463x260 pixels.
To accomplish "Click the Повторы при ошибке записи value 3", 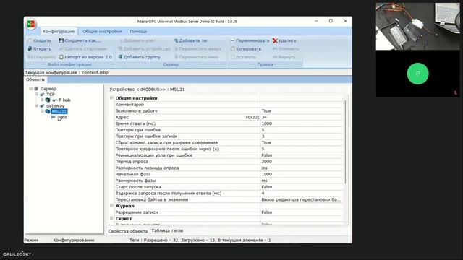I will pos(302,136).
